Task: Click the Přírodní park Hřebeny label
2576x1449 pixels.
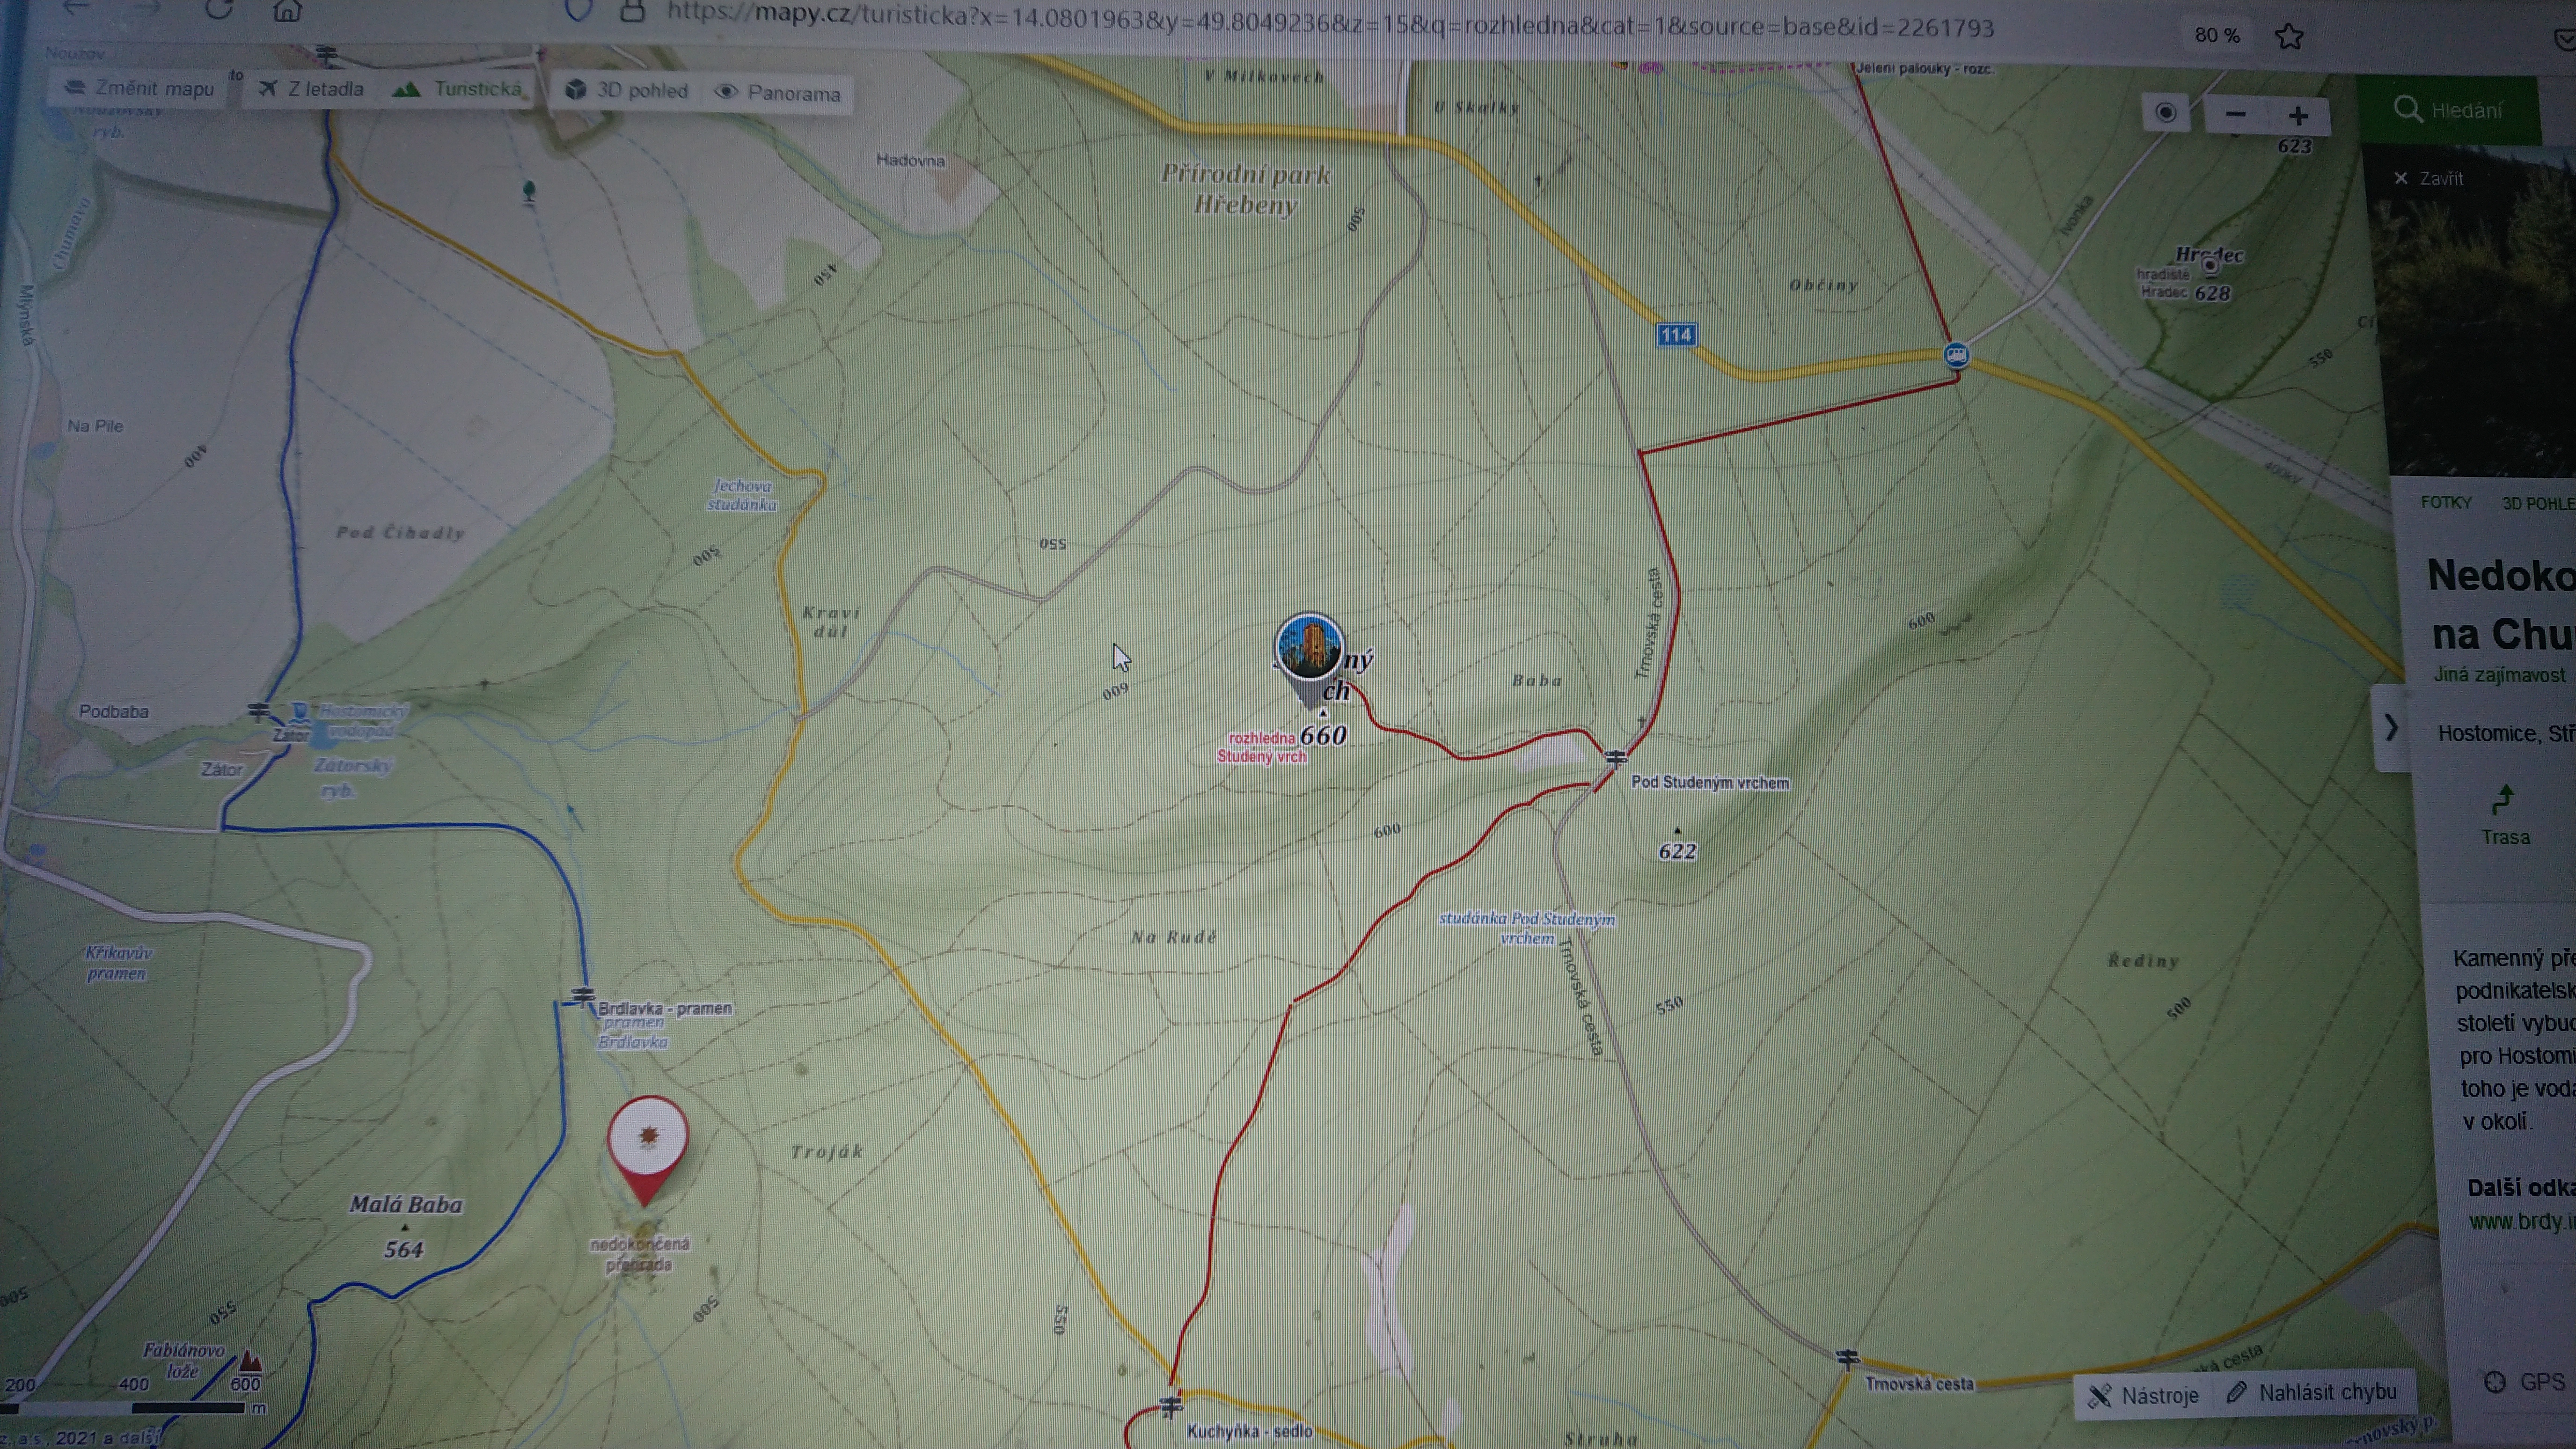Action: coord(1245,189)
